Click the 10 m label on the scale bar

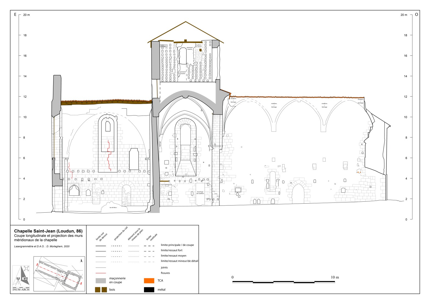pos(335,277)
